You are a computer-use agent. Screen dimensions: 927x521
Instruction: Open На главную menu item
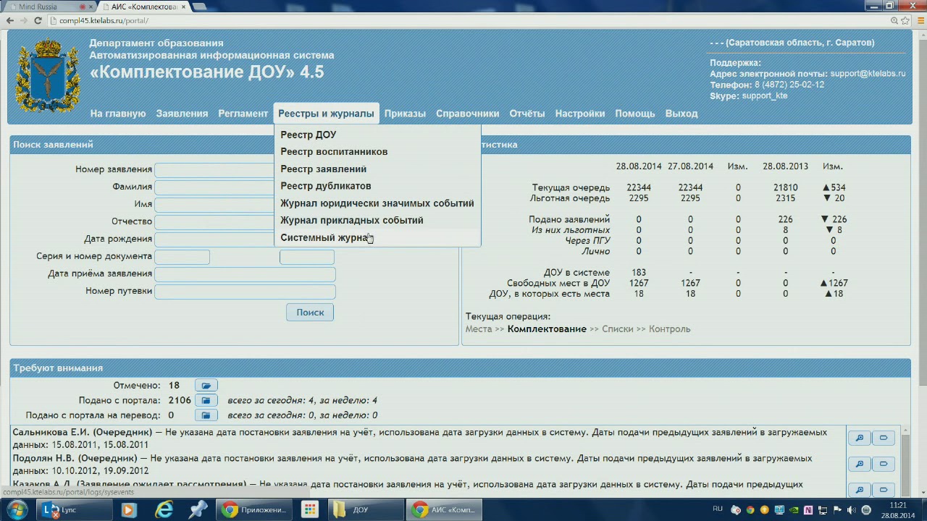118,114
